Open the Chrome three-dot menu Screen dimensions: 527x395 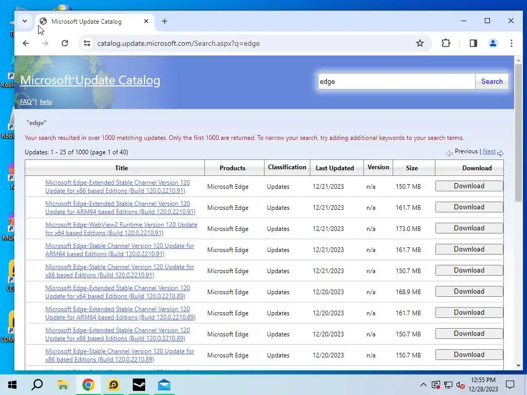point(511,43)
